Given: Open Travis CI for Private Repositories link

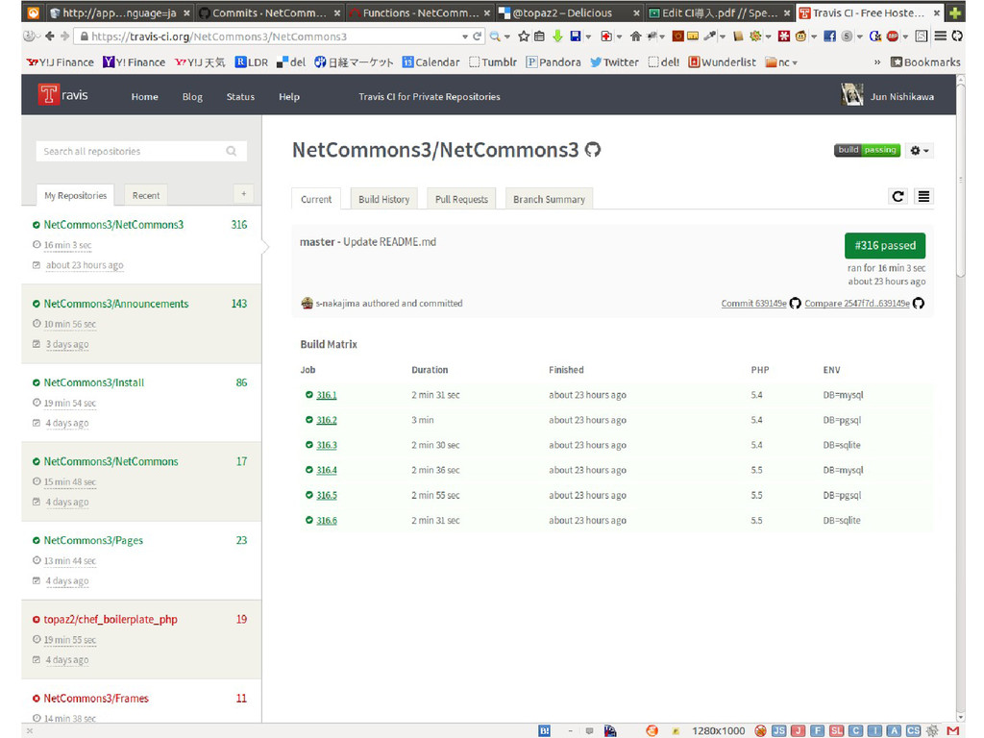Looking at the screenshot, I should point(430,97).
